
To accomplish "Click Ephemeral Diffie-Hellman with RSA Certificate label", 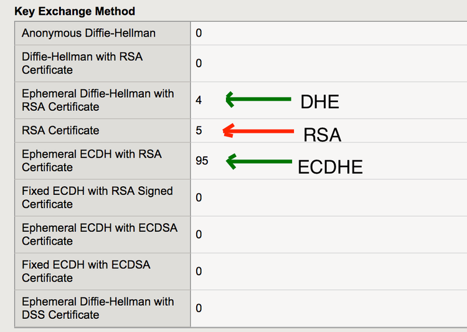I will click(x=98, y=100).
